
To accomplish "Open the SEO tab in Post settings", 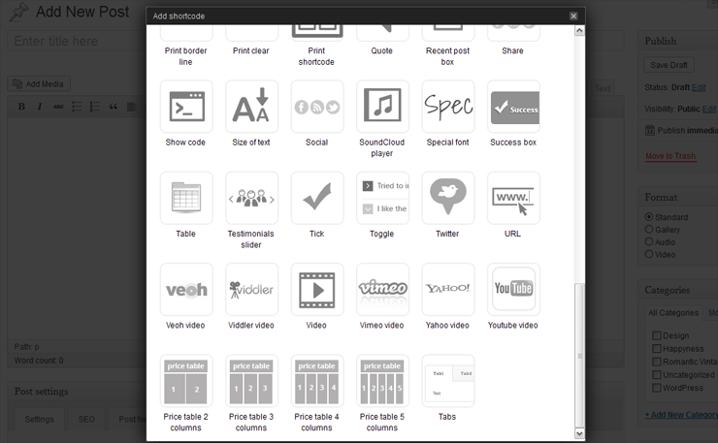I will pyautogui.click(x=86, y=419).
